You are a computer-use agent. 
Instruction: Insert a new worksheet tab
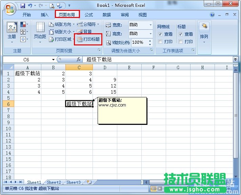[89, 182]
